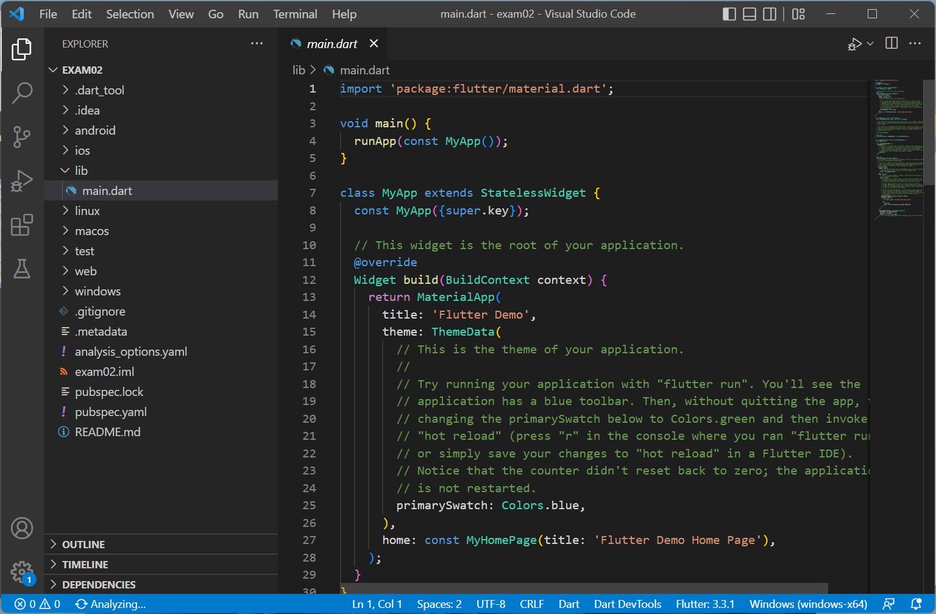Change end of line sequence CRLF
This screenshot has height=614, width=936.
(532, 604)
